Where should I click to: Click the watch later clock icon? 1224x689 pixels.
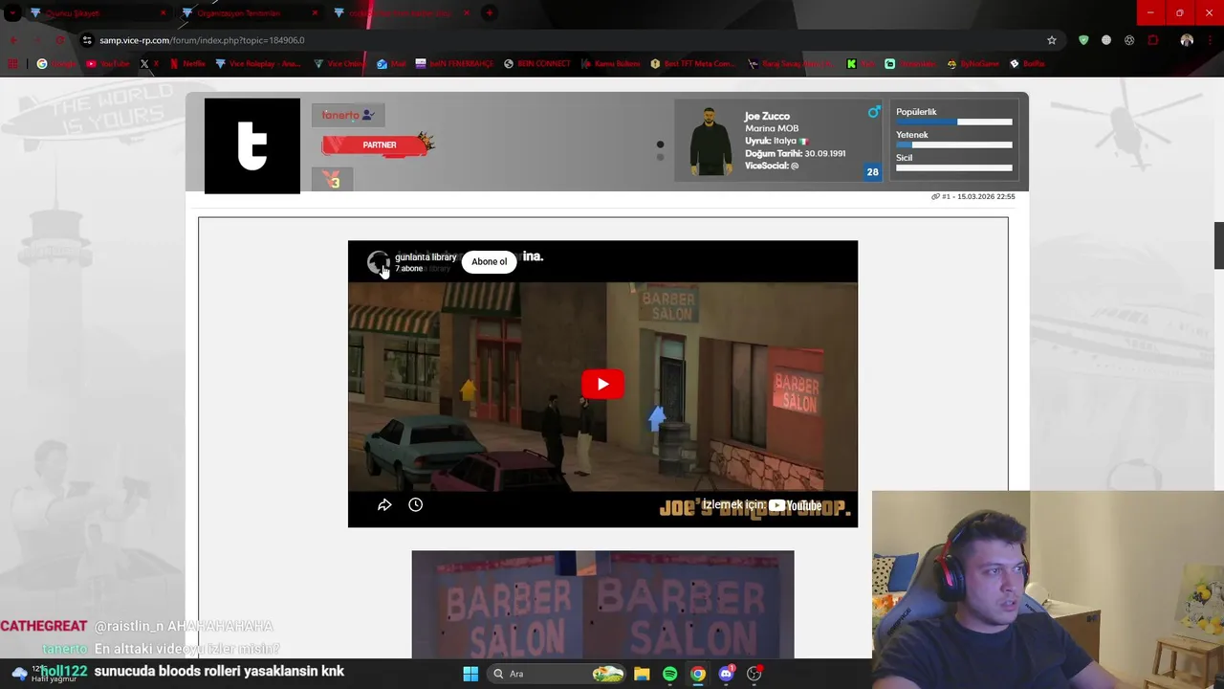[415, 504]
